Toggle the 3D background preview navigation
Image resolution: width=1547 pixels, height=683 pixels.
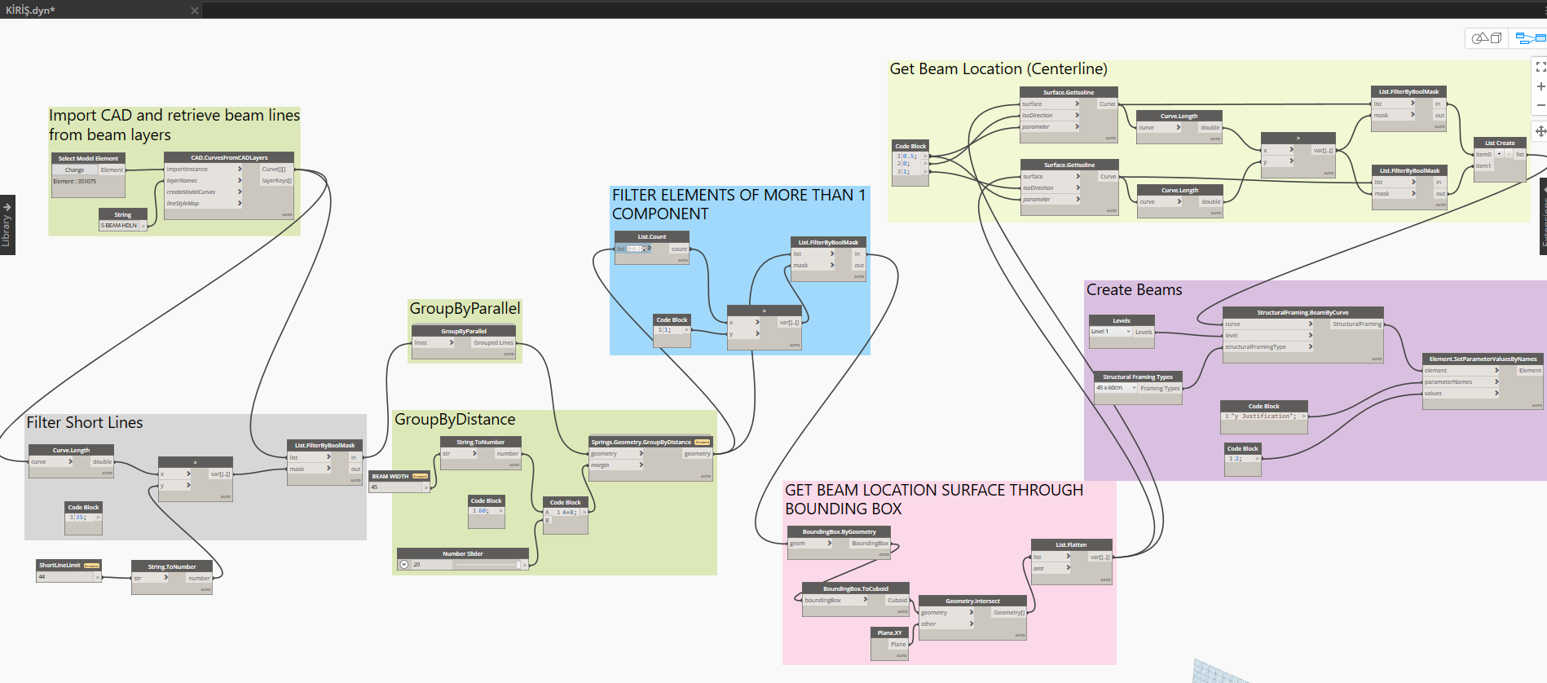(1487, 38)
